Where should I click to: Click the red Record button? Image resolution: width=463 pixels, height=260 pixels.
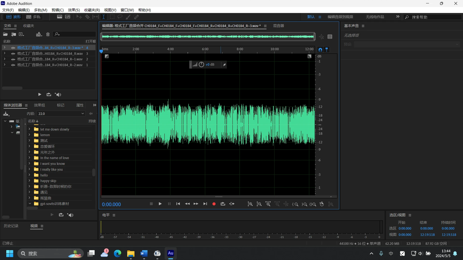[214, 204]
